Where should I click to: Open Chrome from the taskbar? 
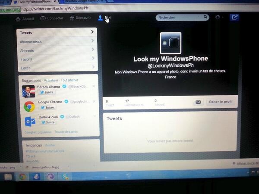coord(22,177)
